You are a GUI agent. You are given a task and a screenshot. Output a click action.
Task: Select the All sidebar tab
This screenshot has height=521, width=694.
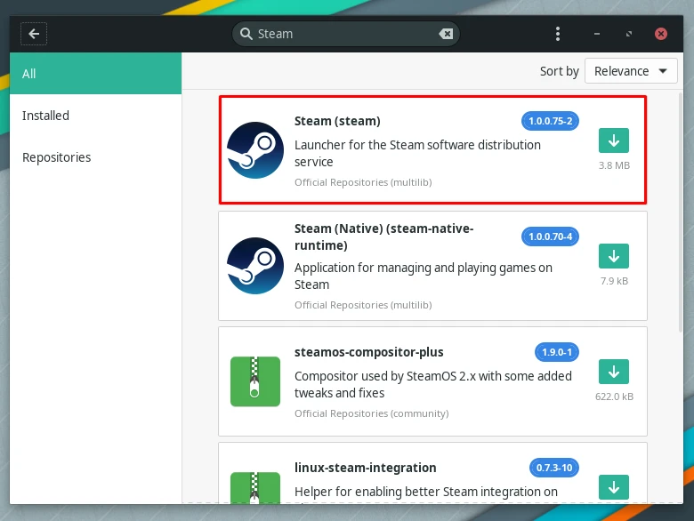[x=95, y=74]
